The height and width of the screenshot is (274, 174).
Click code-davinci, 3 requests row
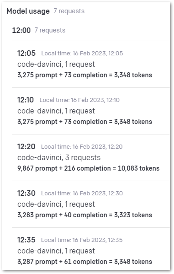point(59,157)
